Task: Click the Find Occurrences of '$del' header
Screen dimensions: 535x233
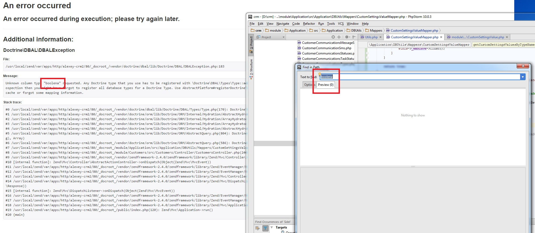Action: 273,222
